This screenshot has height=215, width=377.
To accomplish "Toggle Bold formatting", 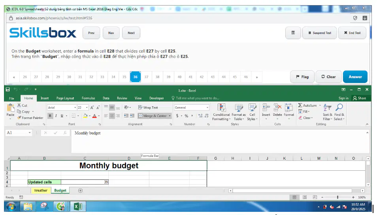I will tap(50, 116).
